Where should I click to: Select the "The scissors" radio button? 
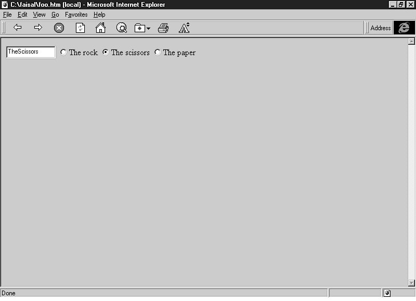pyautogui.click(x=106, y=52)
